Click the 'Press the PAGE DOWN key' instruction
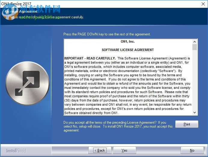208x157 pixels. pyautogui.click(x=107, y=34)
